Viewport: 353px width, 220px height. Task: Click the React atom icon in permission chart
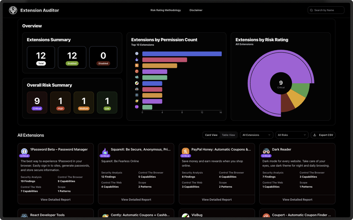pos(137,95)
